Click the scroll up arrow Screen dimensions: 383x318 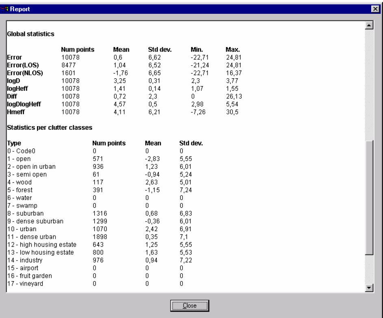tap(369, 26)
